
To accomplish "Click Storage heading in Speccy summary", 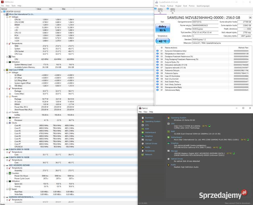I will 174,151.
